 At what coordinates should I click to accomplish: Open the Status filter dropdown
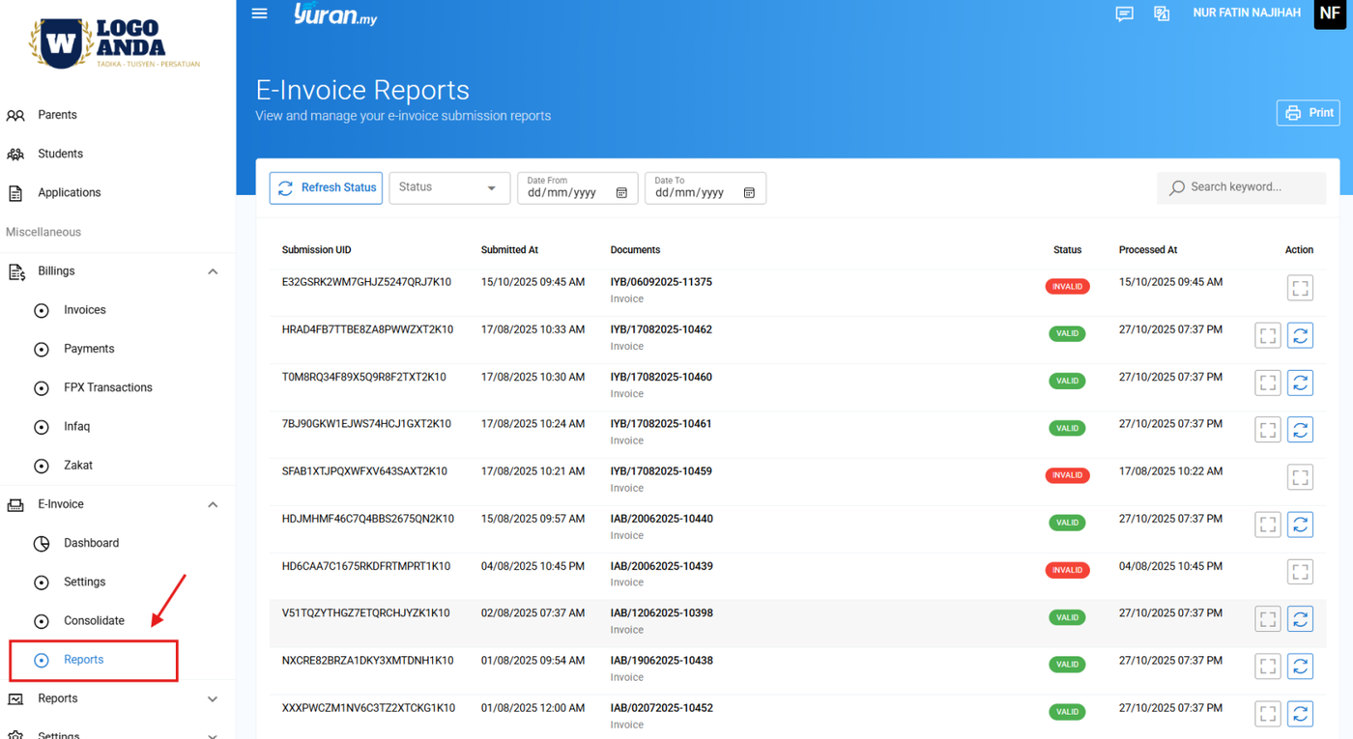(x=448, y=187)
